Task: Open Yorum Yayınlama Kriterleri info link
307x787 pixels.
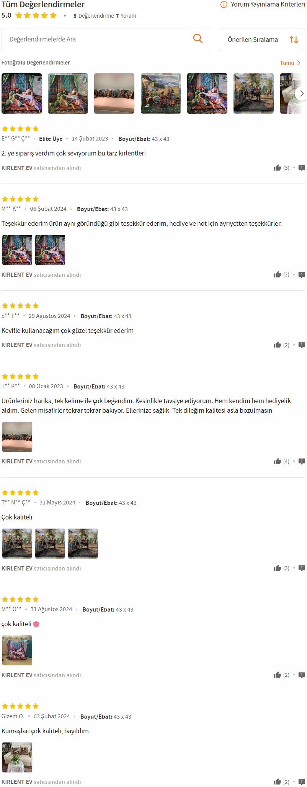Action: (268, 4)
